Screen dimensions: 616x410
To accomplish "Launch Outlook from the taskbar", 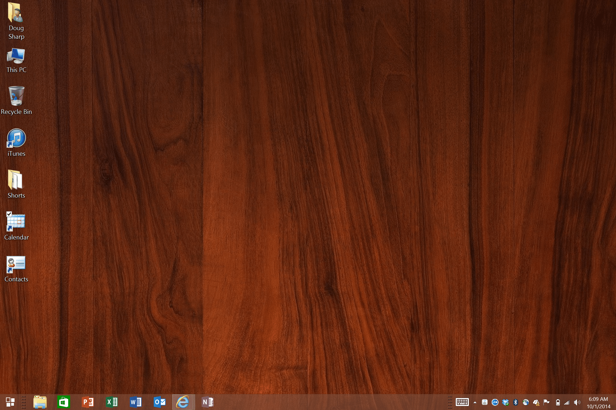I will tap(159, 402).
